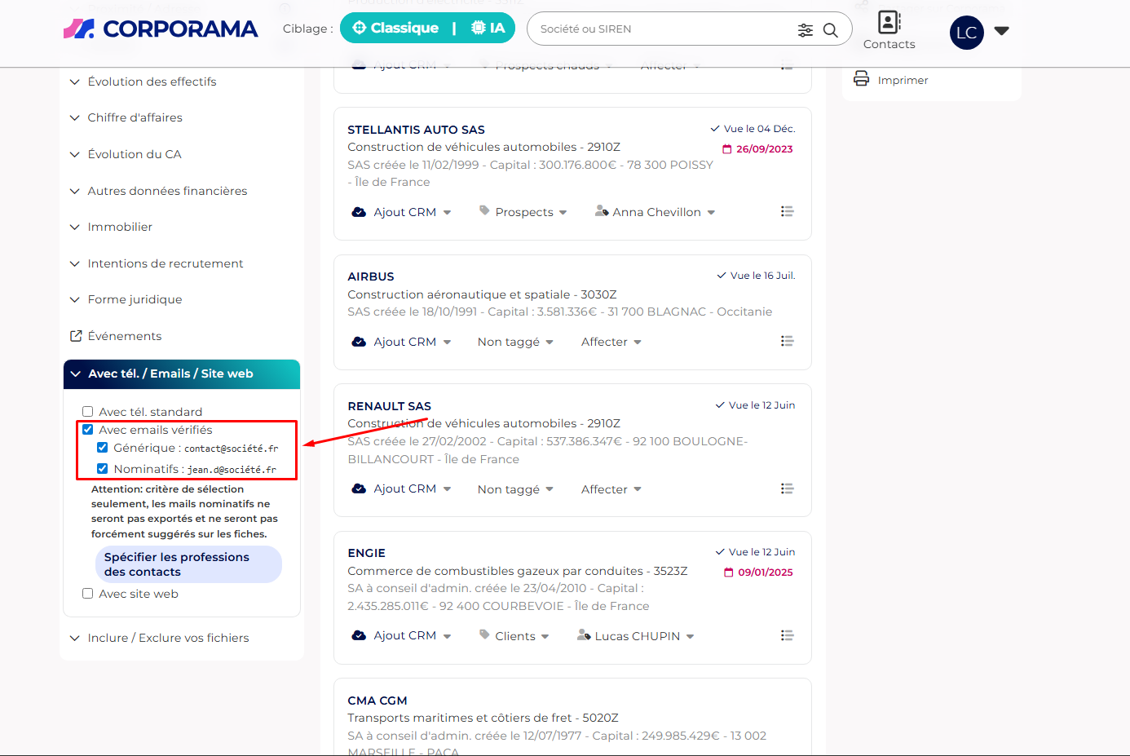The width and height of the screenshot is (1130, 756).
Task: Click the Imprimer printer icon
Action: [861, 79]
